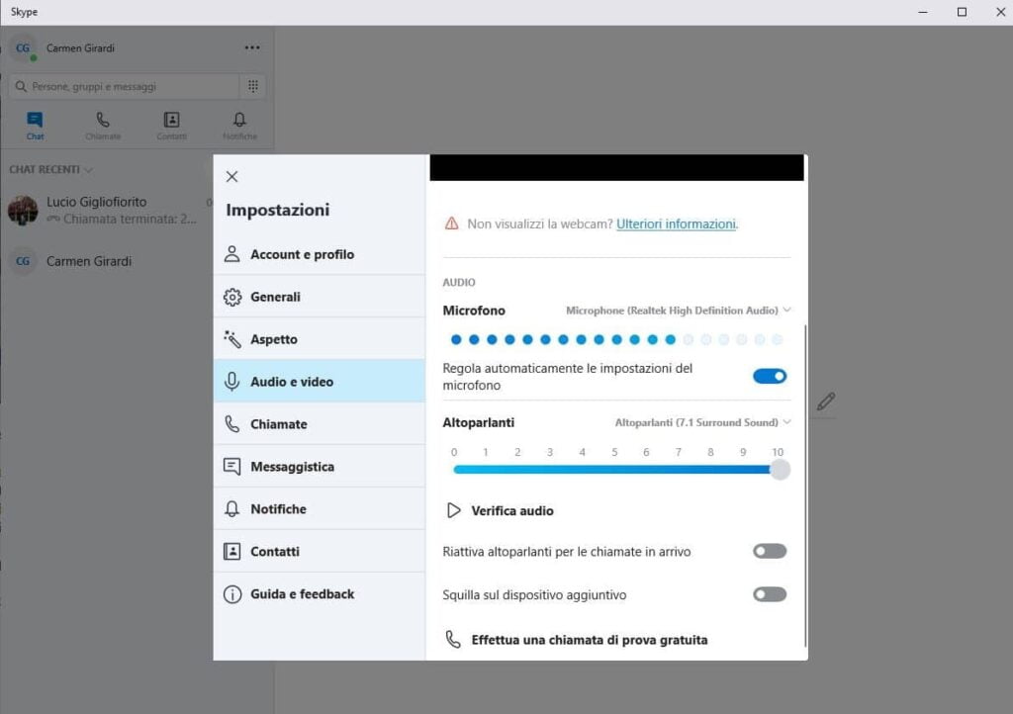Screen dimensions: 1013x714
Task: Click the Verifica audio label
Action: click(x=512, y=510)
